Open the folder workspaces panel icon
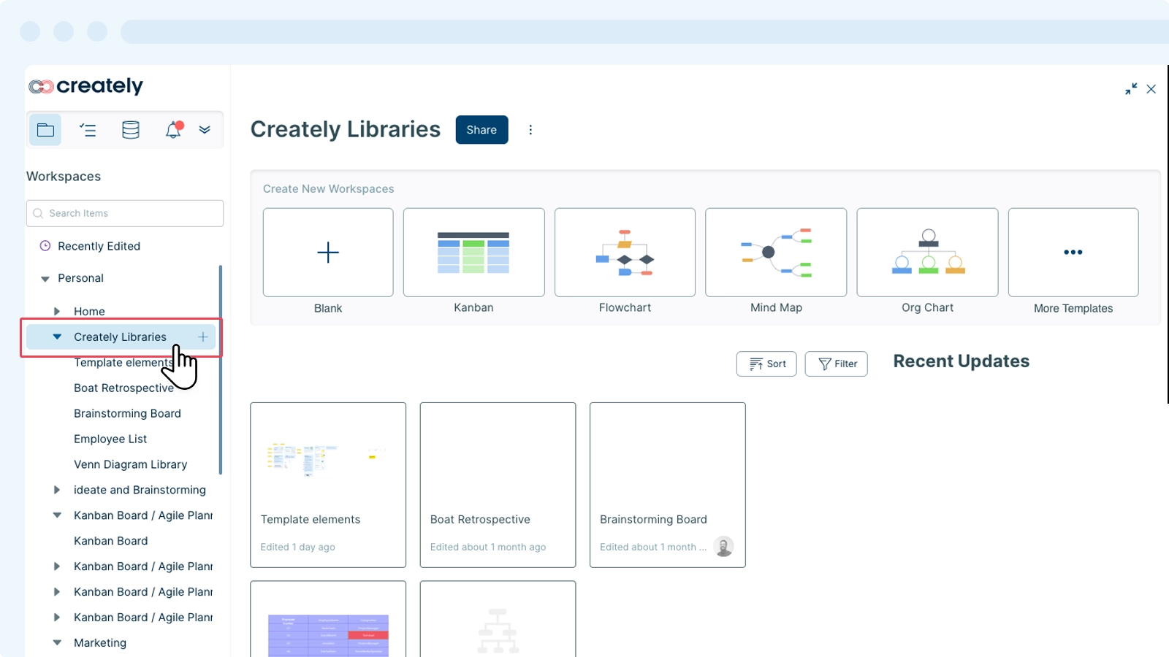This screenshot has height=657, width=1169. pos(45,130)
